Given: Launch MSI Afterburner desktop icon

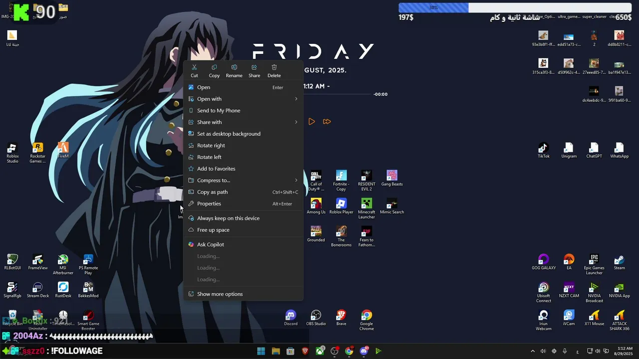Looking at the screenshot, I should 63,264.
